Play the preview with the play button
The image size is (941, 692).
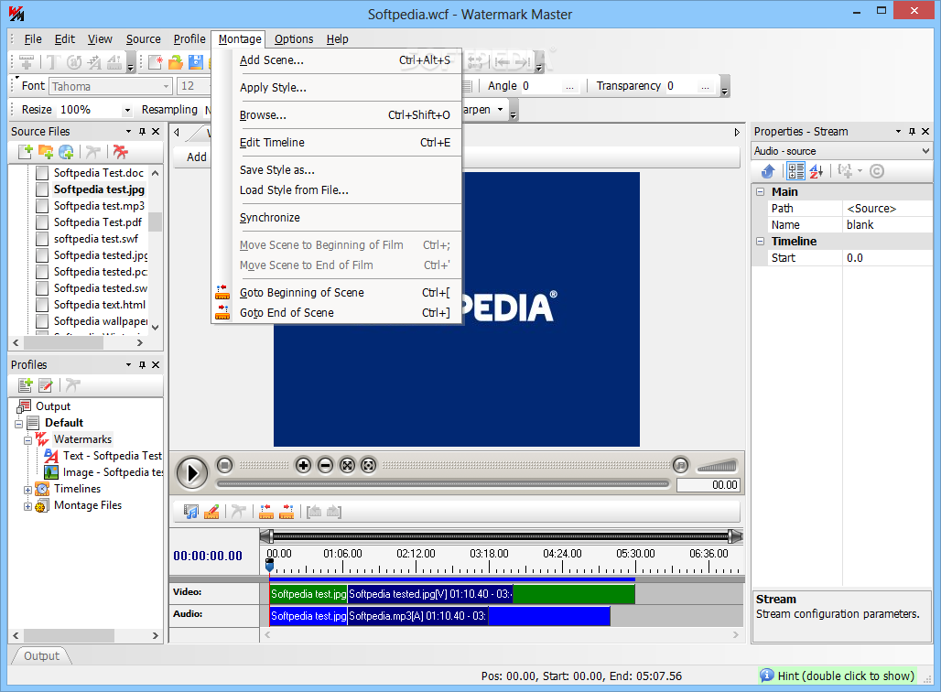click(x=192, y=473)
